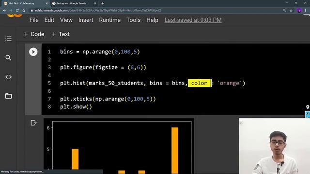Open the search (find and replace) sidebar icon
The width and height of the screenshot is (310, 174).
[8, 58]
